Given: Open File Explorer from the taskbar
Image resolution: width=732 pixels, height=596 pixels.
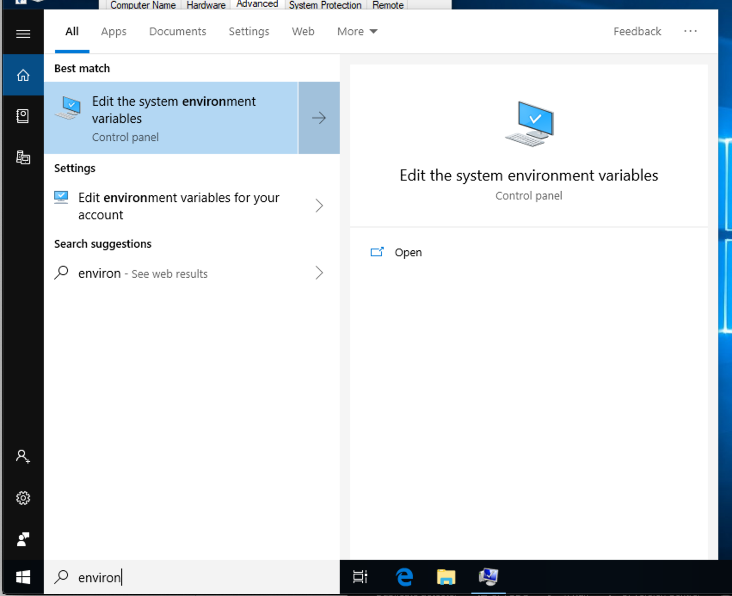Looking at the screenshot, I should (446, 577).
